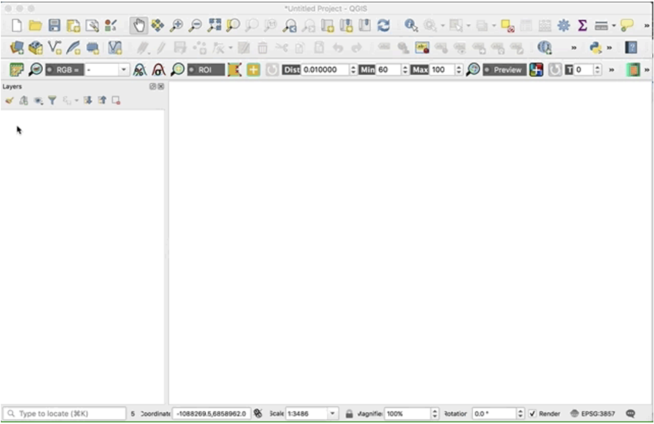Image resolution: width=654 pixels, height=424 pixels.
Task: Click the cumulative stretch percent icon
Action: 140,70
